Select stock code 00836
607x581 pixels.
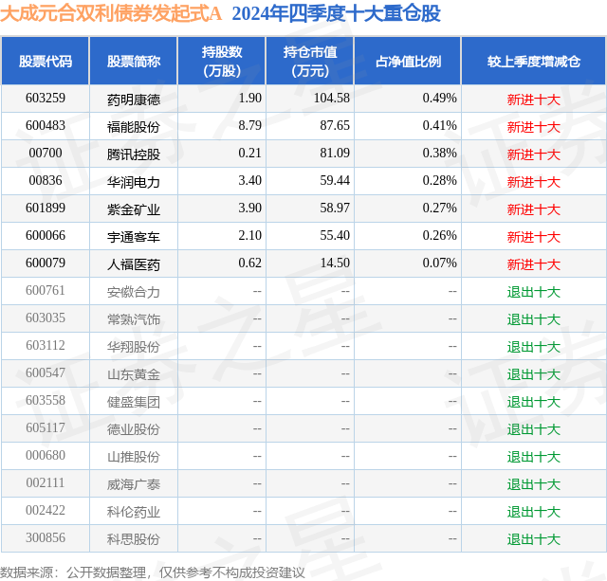pyautogui.click(x=46, y=181)
